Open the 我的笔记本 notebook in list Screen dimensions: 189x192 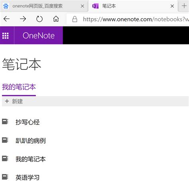pyautogui.click(x=31, y=159)
